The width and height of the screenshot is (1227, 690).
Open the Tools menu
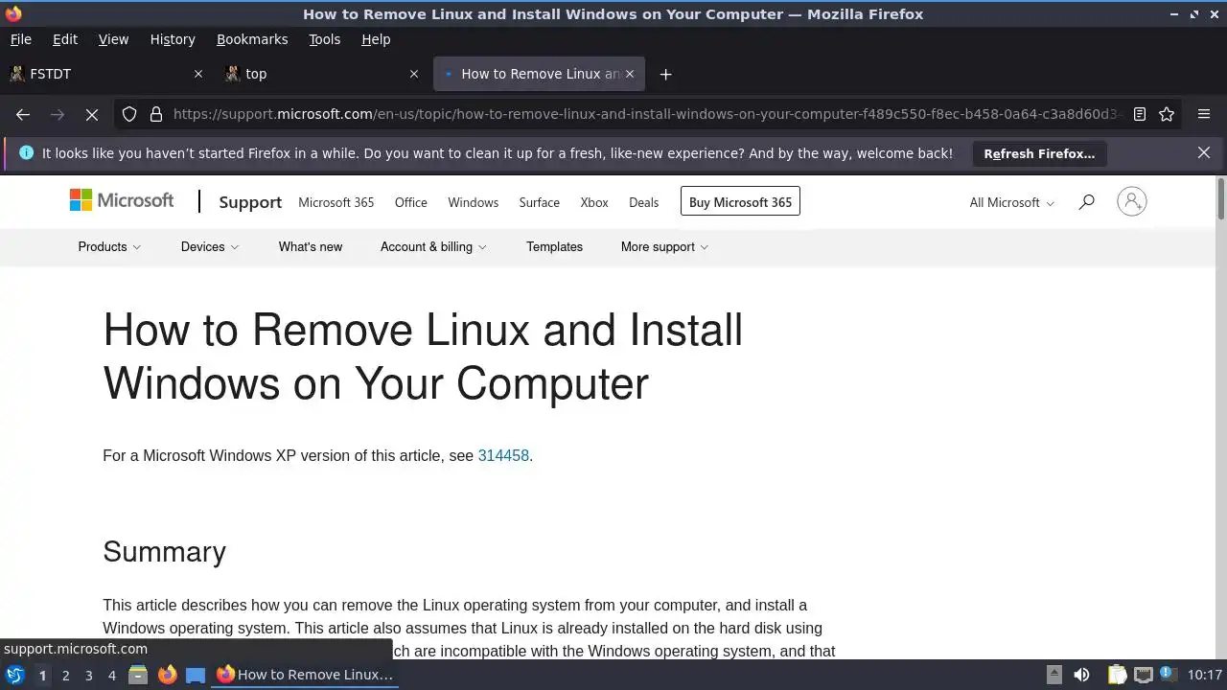tap(324, 39)
